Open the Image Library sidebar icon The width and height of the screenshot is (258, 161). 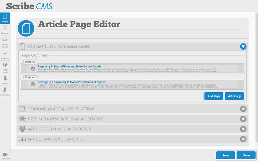point(5,42)
